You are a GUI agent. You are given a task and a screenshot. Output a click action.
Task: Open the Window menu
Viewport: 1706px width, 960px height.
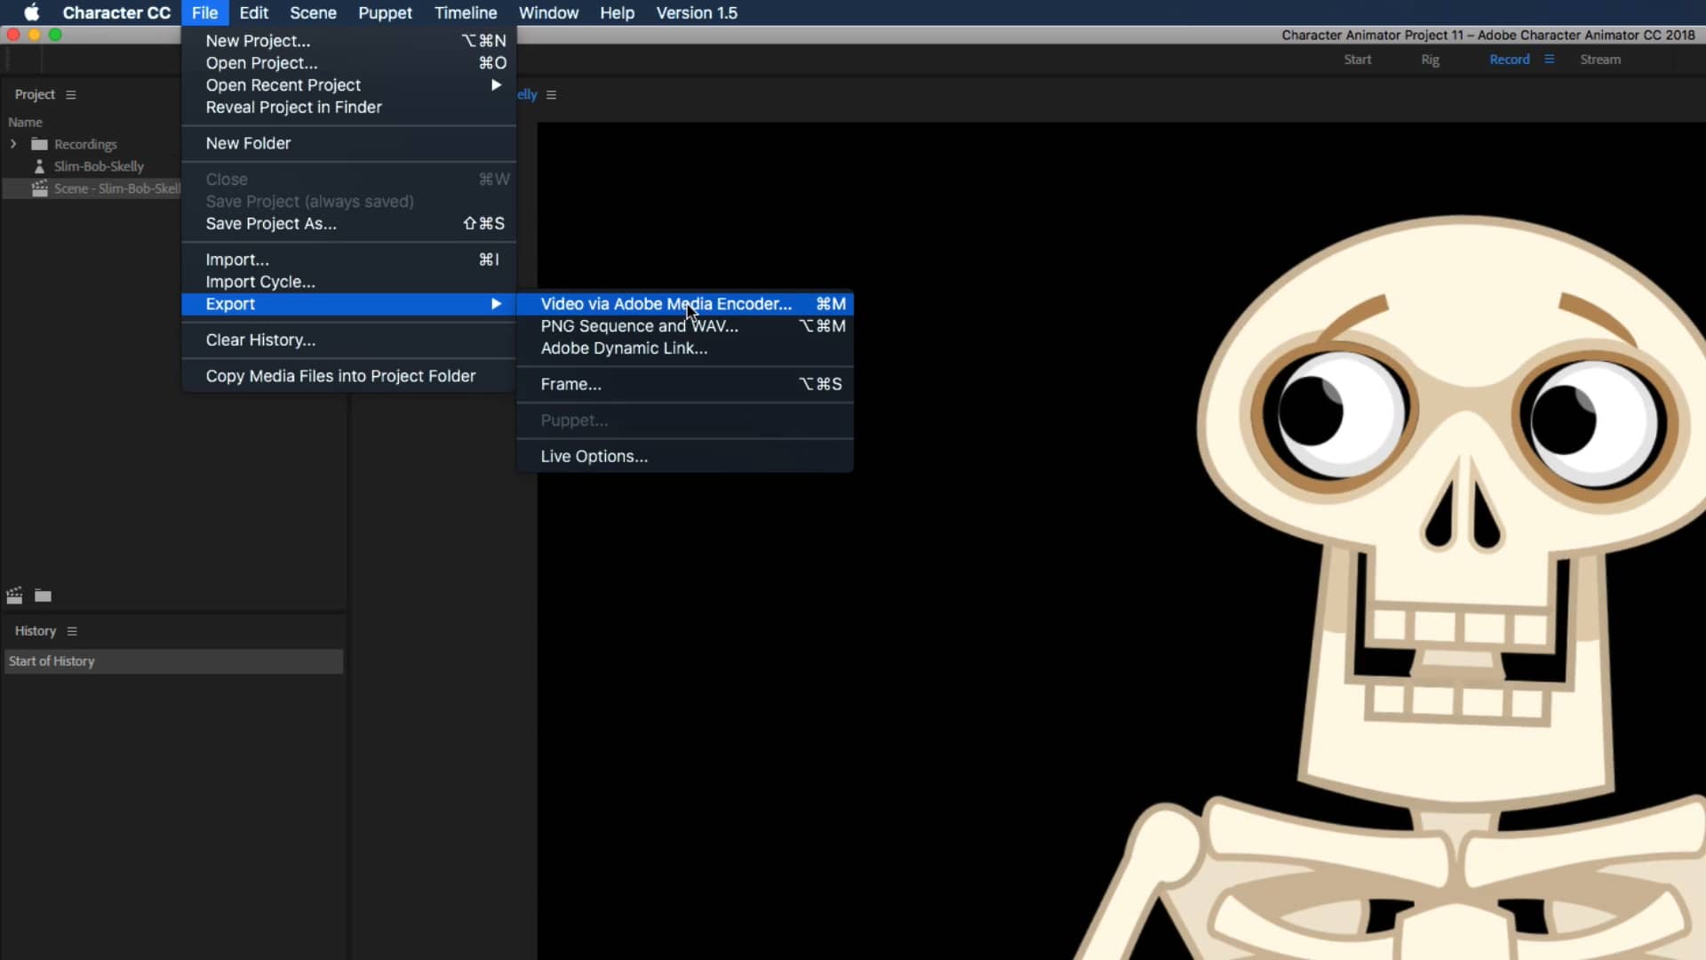click(x=547, y=12)
